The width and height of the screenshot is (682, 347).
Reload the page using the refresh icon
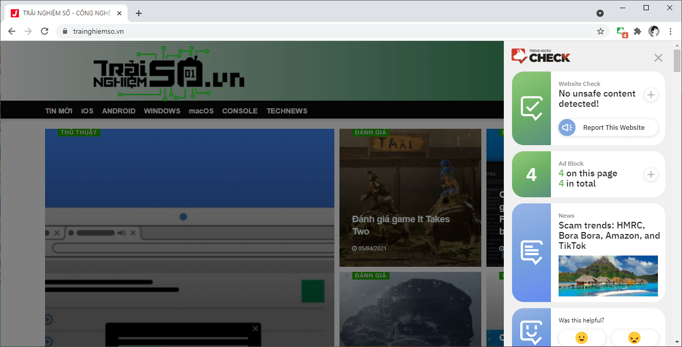coord(45,31)
